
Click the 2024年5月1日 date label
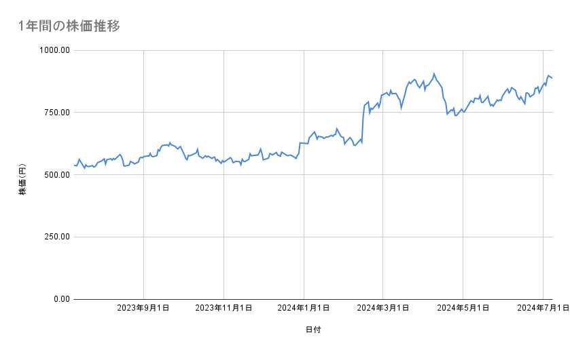pyautogui.click(x=463, y=309)
